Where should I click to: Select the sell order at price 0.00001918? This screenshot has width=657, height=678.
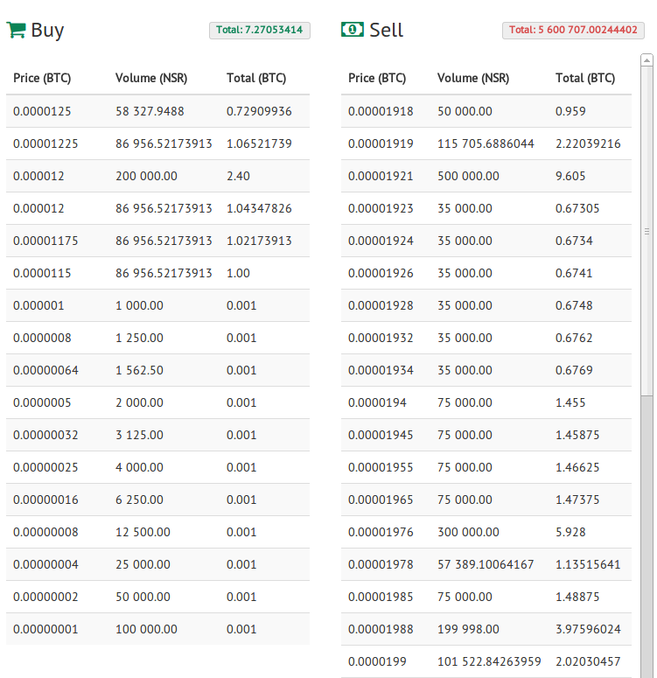tap(486, 111)
